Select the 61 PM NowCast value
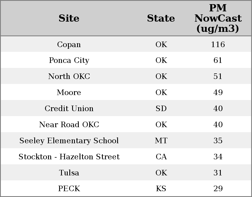The image size is (252, 197). tap(218, 60)
